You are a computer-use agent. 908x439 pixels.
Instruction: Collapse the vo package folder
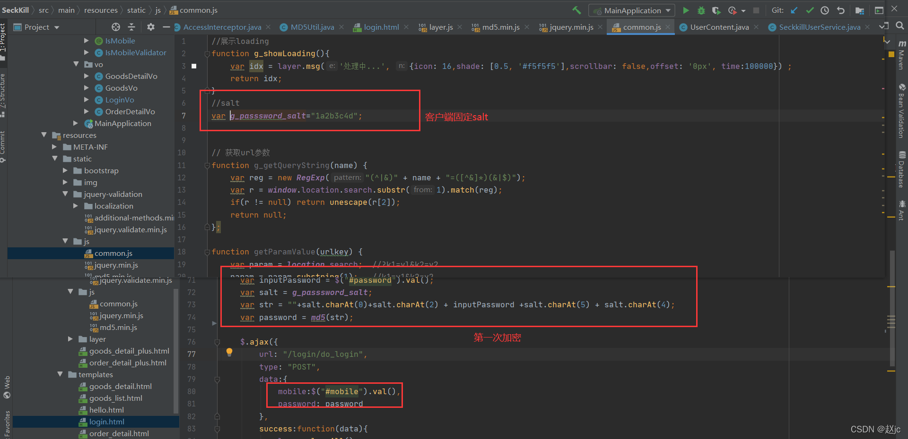point(77,64)
